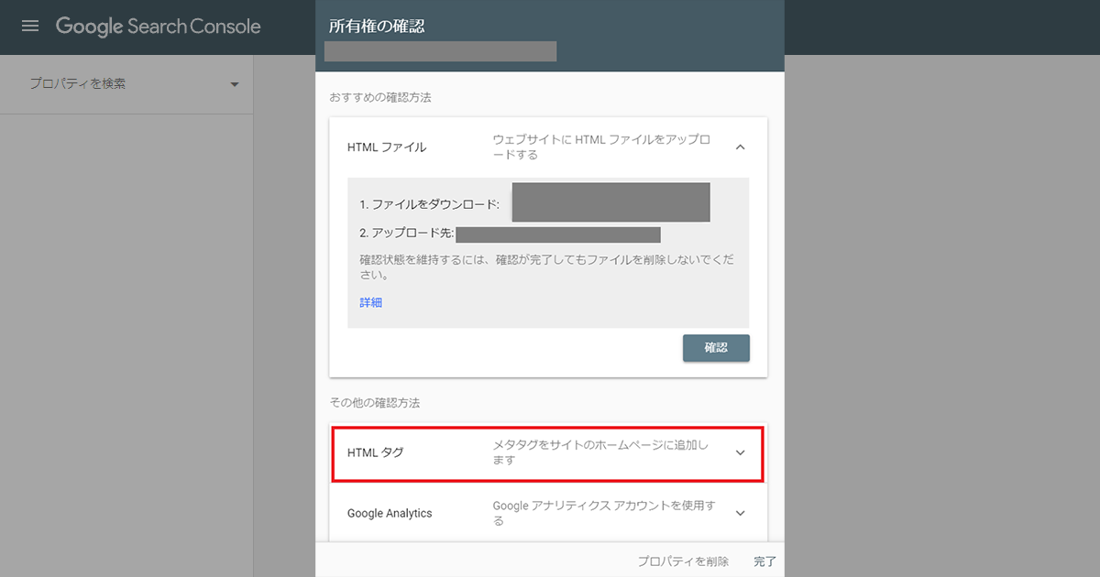Select the Google Analytics label
Viewport: 1100px width, 577px height.
point(390,513)
